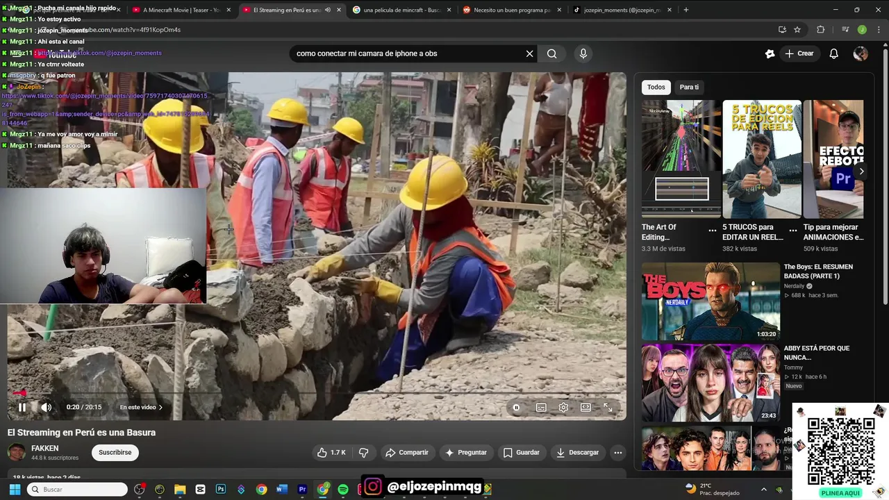Toggle the autoplay switch in player
Screen dimensions: 889x500
point(516,408)
